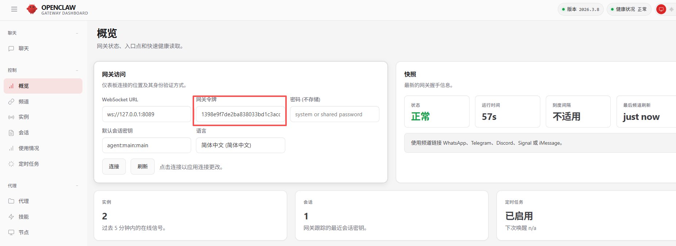The image size is (676, 246).
Task: Focus the 网关令牌 token field
Action: (x=240, y=114)
